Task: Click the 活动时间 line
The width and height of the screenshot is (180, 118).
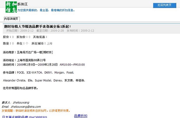Action: point(44,65)
